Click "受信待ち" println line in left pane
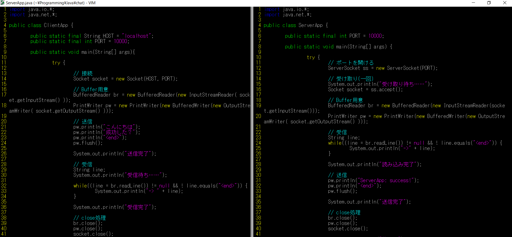512x237 pixels. pyautogui.click(x=120, y=175)
